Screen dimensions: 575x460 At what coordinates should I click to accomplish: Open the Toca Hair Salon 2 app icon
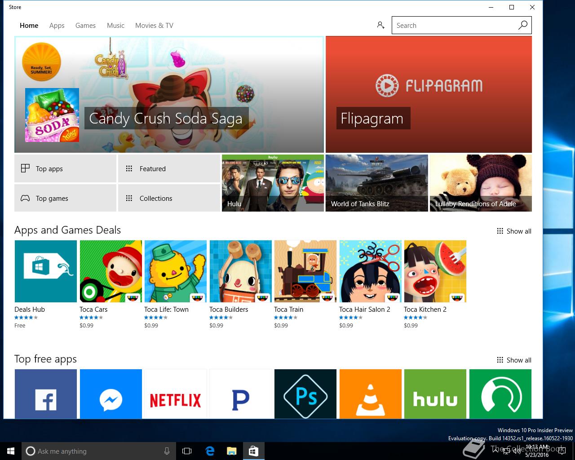(x=371, y=271)
